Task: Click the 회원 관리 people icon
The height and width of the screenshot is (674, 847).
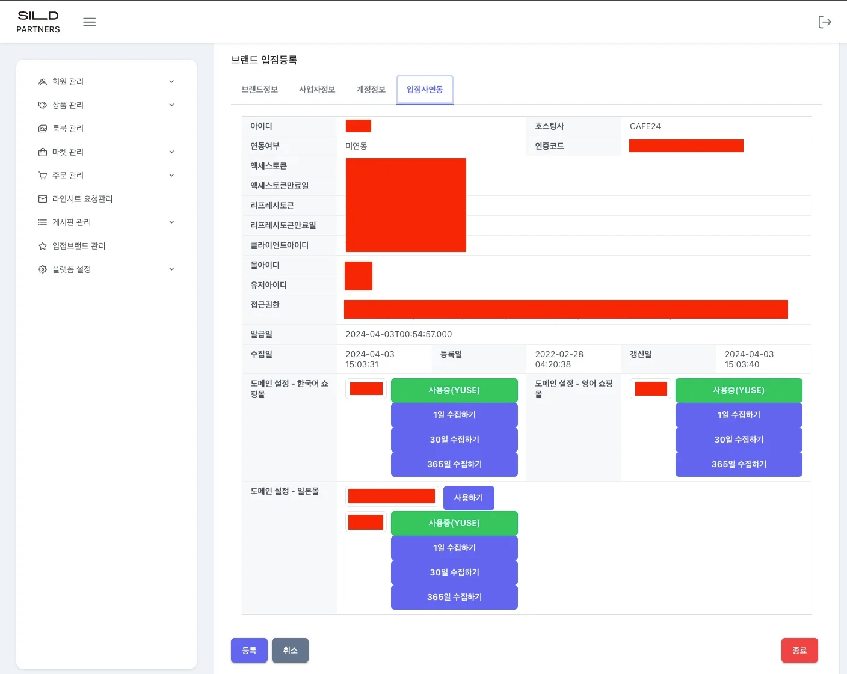Action: pos(43,82)
